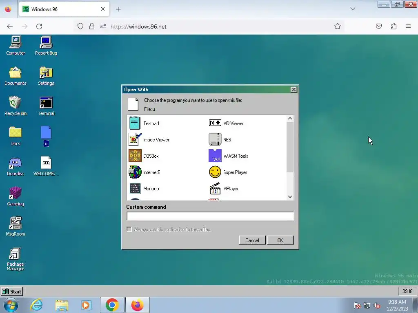
Task: Open the Computer desktop icon
Action: (16, 46)
